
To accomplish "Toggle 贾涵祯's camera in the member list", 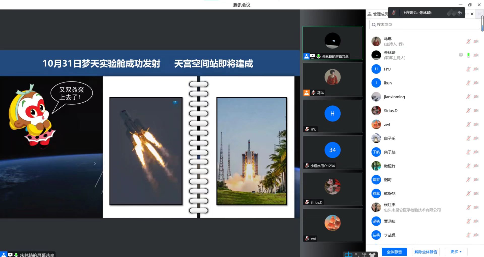I will (x=476, y=221).
